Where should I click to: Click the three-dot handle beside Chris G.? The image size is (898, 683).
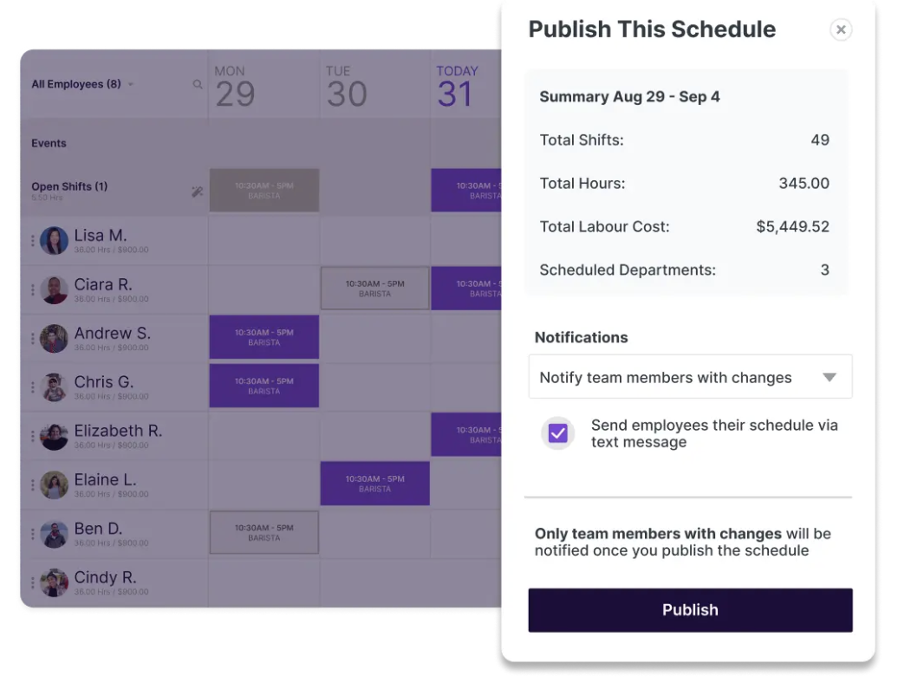(33, 387)
